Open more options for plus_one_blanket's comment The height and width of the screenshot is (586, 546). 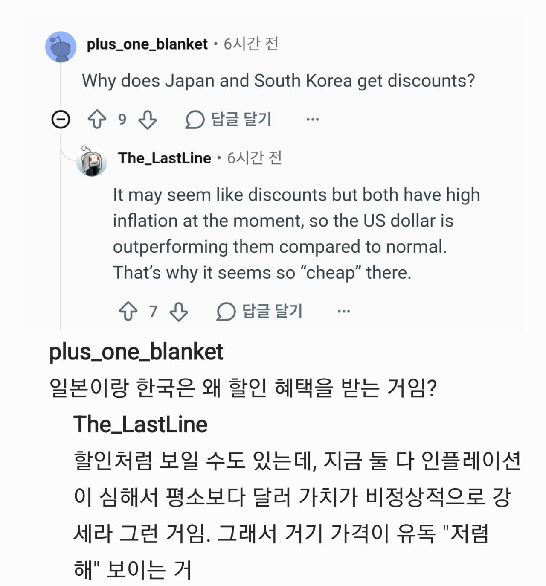click(313, 120)
